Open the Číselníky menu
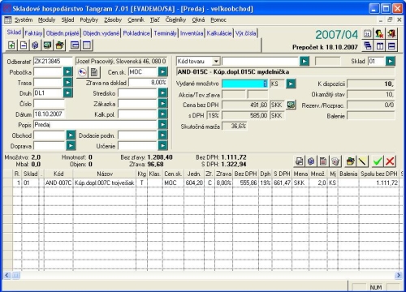The width and height of the screenshot is (406, 292). (175, 19)
